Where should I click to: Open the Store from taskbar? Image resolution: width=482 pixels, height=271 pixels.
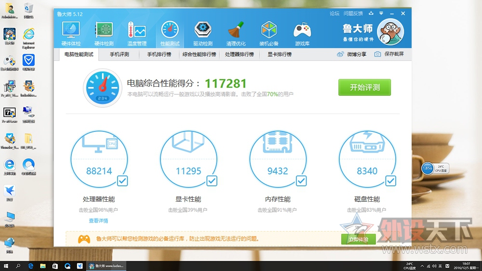pyautogui.click(x=55, y=266)
